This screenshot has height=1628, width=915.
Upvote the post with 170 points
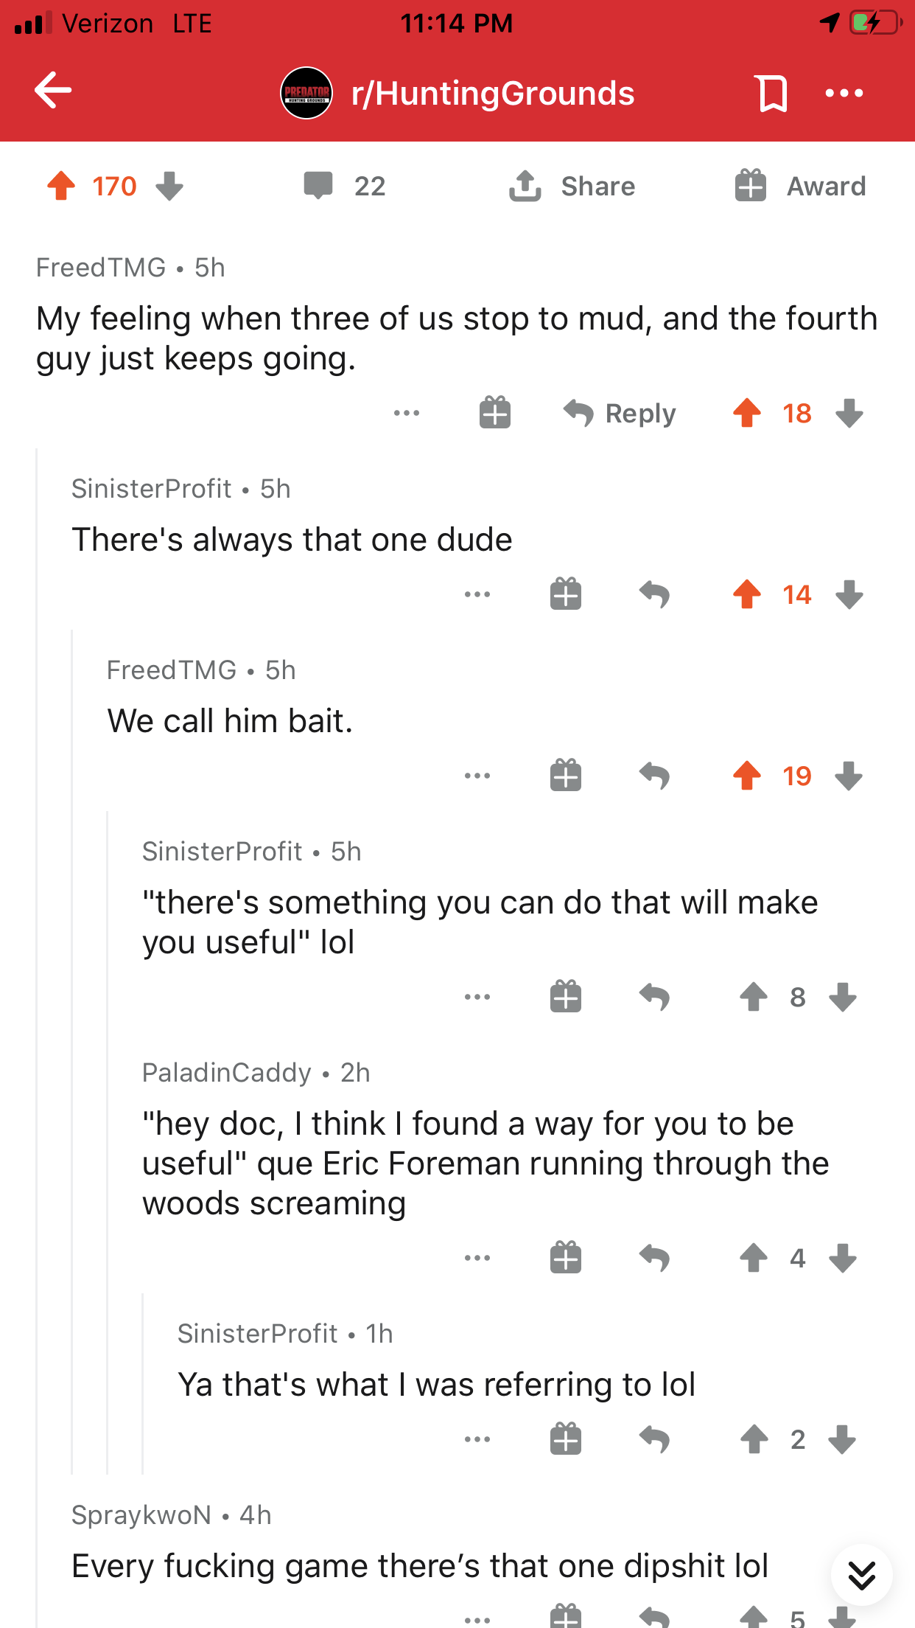pyautogui.click(x=61, y=186)
